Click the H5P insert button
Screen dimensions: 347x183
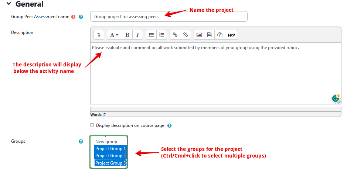231,35
